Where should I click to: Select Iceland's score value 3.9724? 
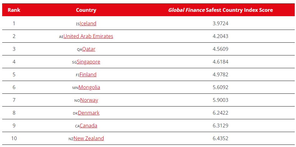pyautogui.click(x=220, y=23)
